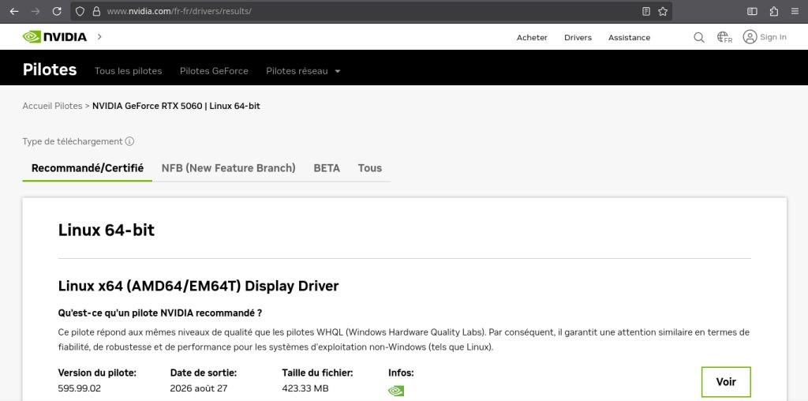Image resolution: width=808 pixels, height=401 pixels.
Task: Open the shield tracking protection icon
Action: click(x=80, y=11)
